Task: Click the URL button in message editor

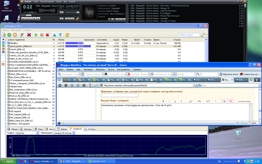Action: coord(199,101)
